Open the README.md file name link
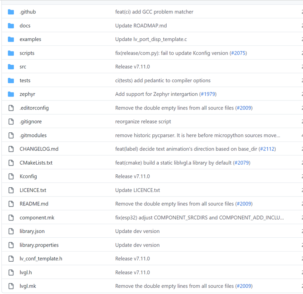This screenshot has width=303, height=294. click(x=34, y=204)
